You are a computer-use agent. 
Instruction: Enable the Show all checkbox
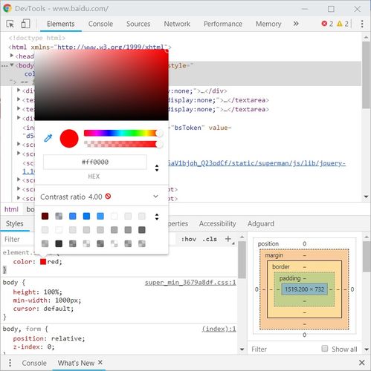324,349
